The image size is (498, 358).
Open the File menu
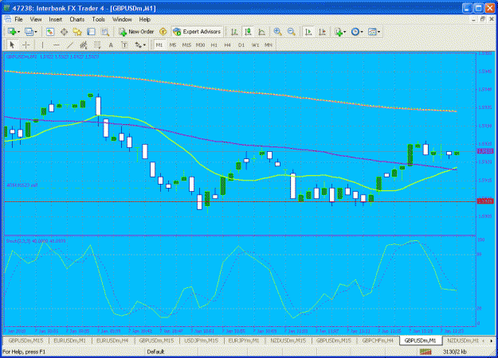tap(18, 19)
